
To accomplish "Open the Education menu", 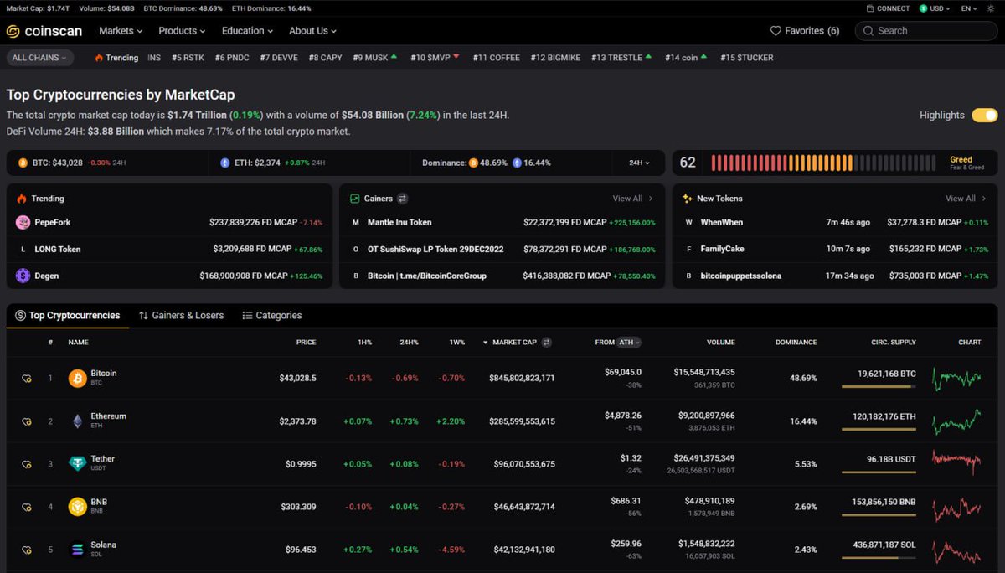I will click(248, 31).
